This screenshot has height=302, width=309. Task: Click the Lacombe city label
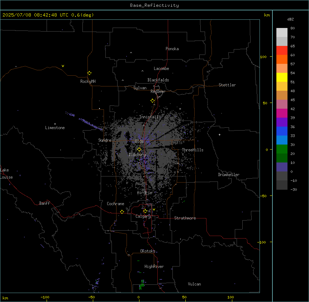point(161,69)
